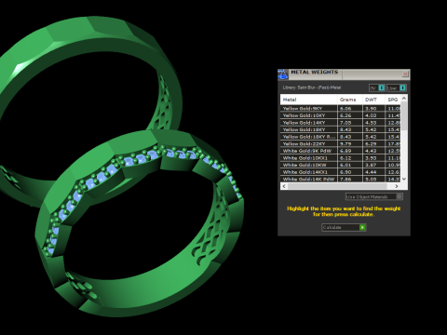Select the Yellow Gold:22KY row

point(340,144)
